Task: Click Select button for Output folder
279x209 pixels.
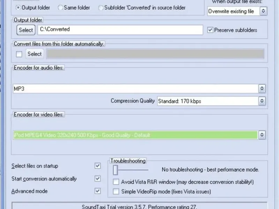Action: (26, 30)
